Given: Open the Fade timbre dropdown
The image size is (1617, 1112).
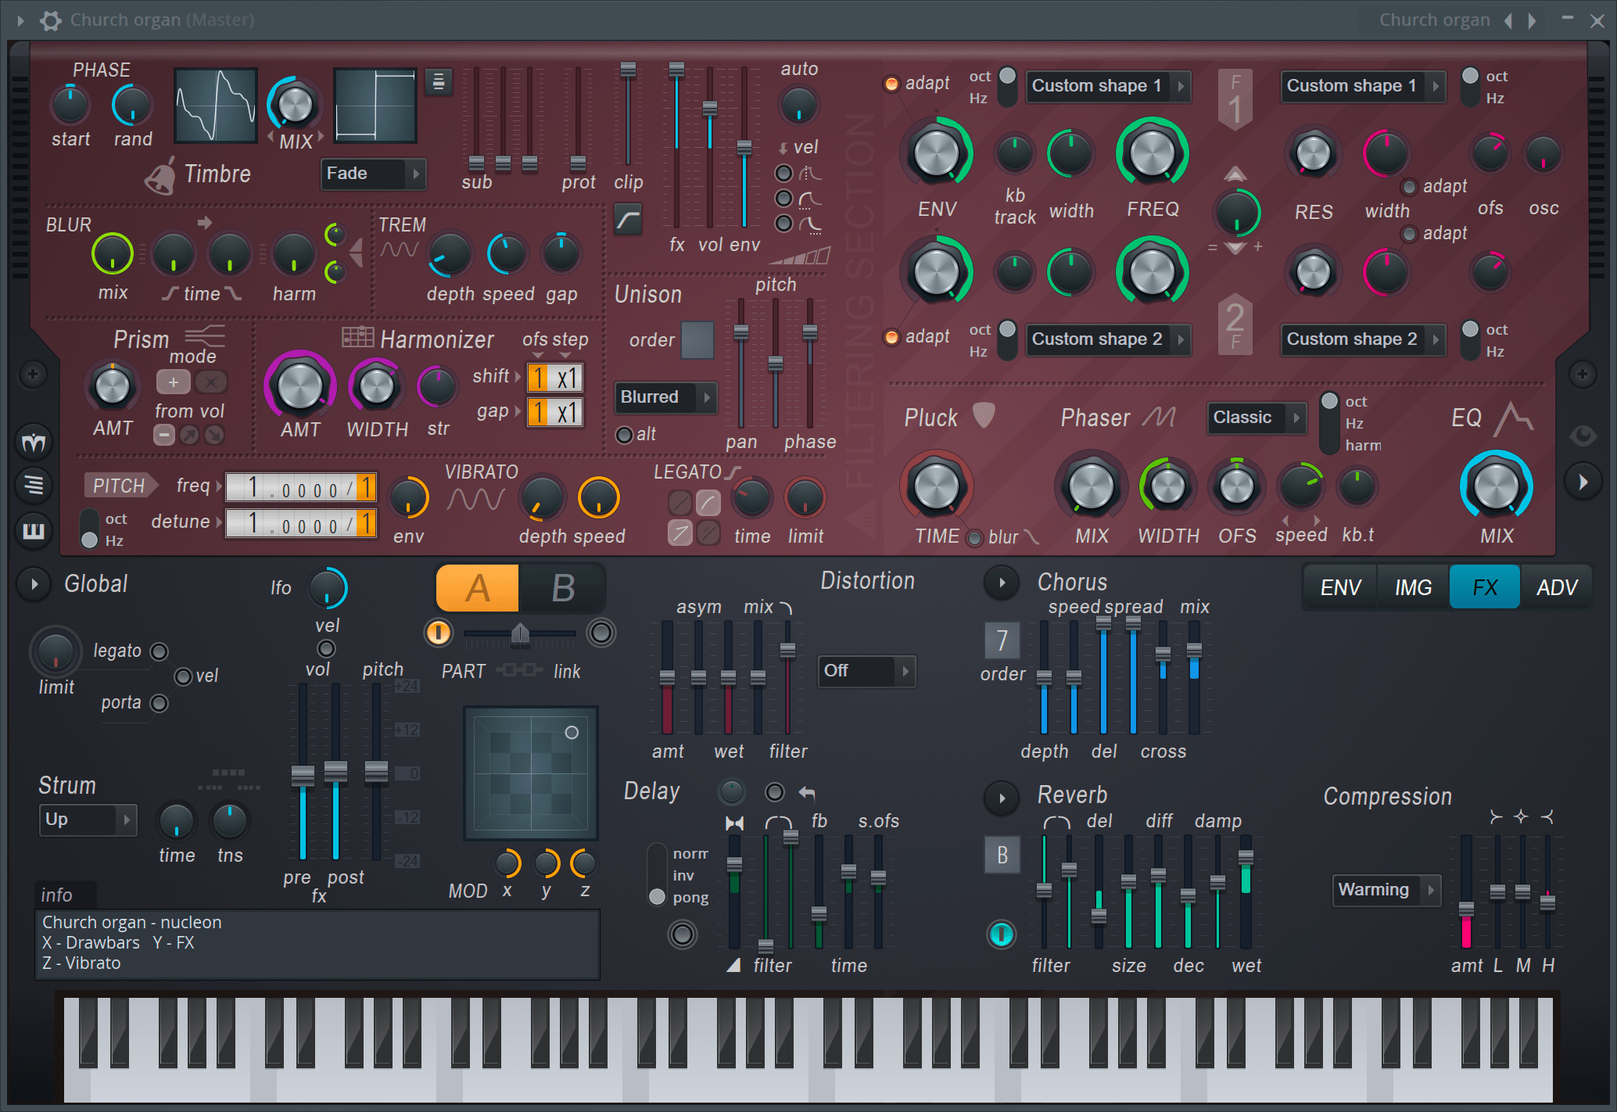Looking at the screenshot, I should [373, 174].
